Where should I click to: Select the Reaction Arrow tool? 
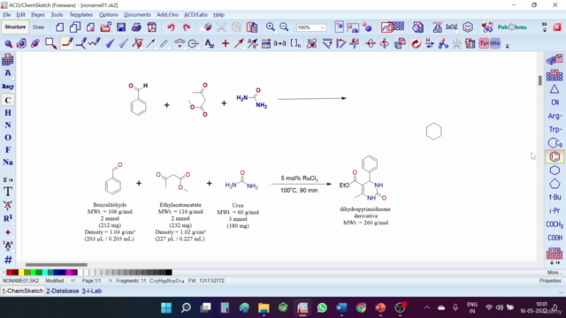[x=239, y=43]
